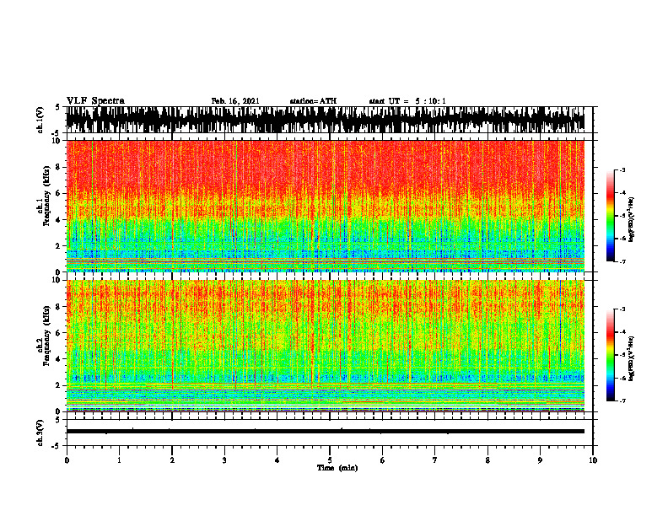
Task: Click the "2" kHz tick on ch.1 axis
Action: pos(58,245)
